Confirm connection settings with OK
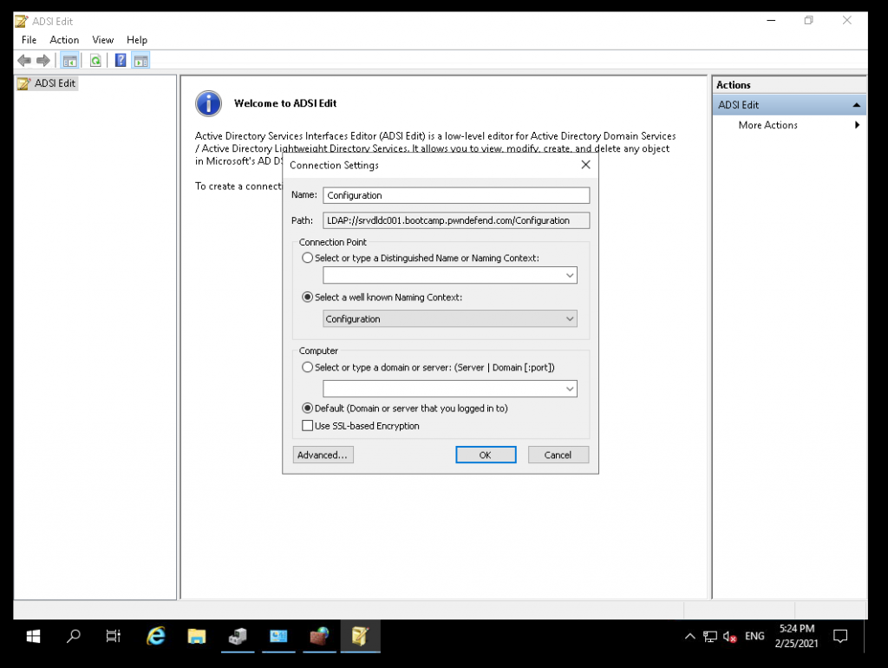Viewport: 888px width, 668px height. (486, 455)
